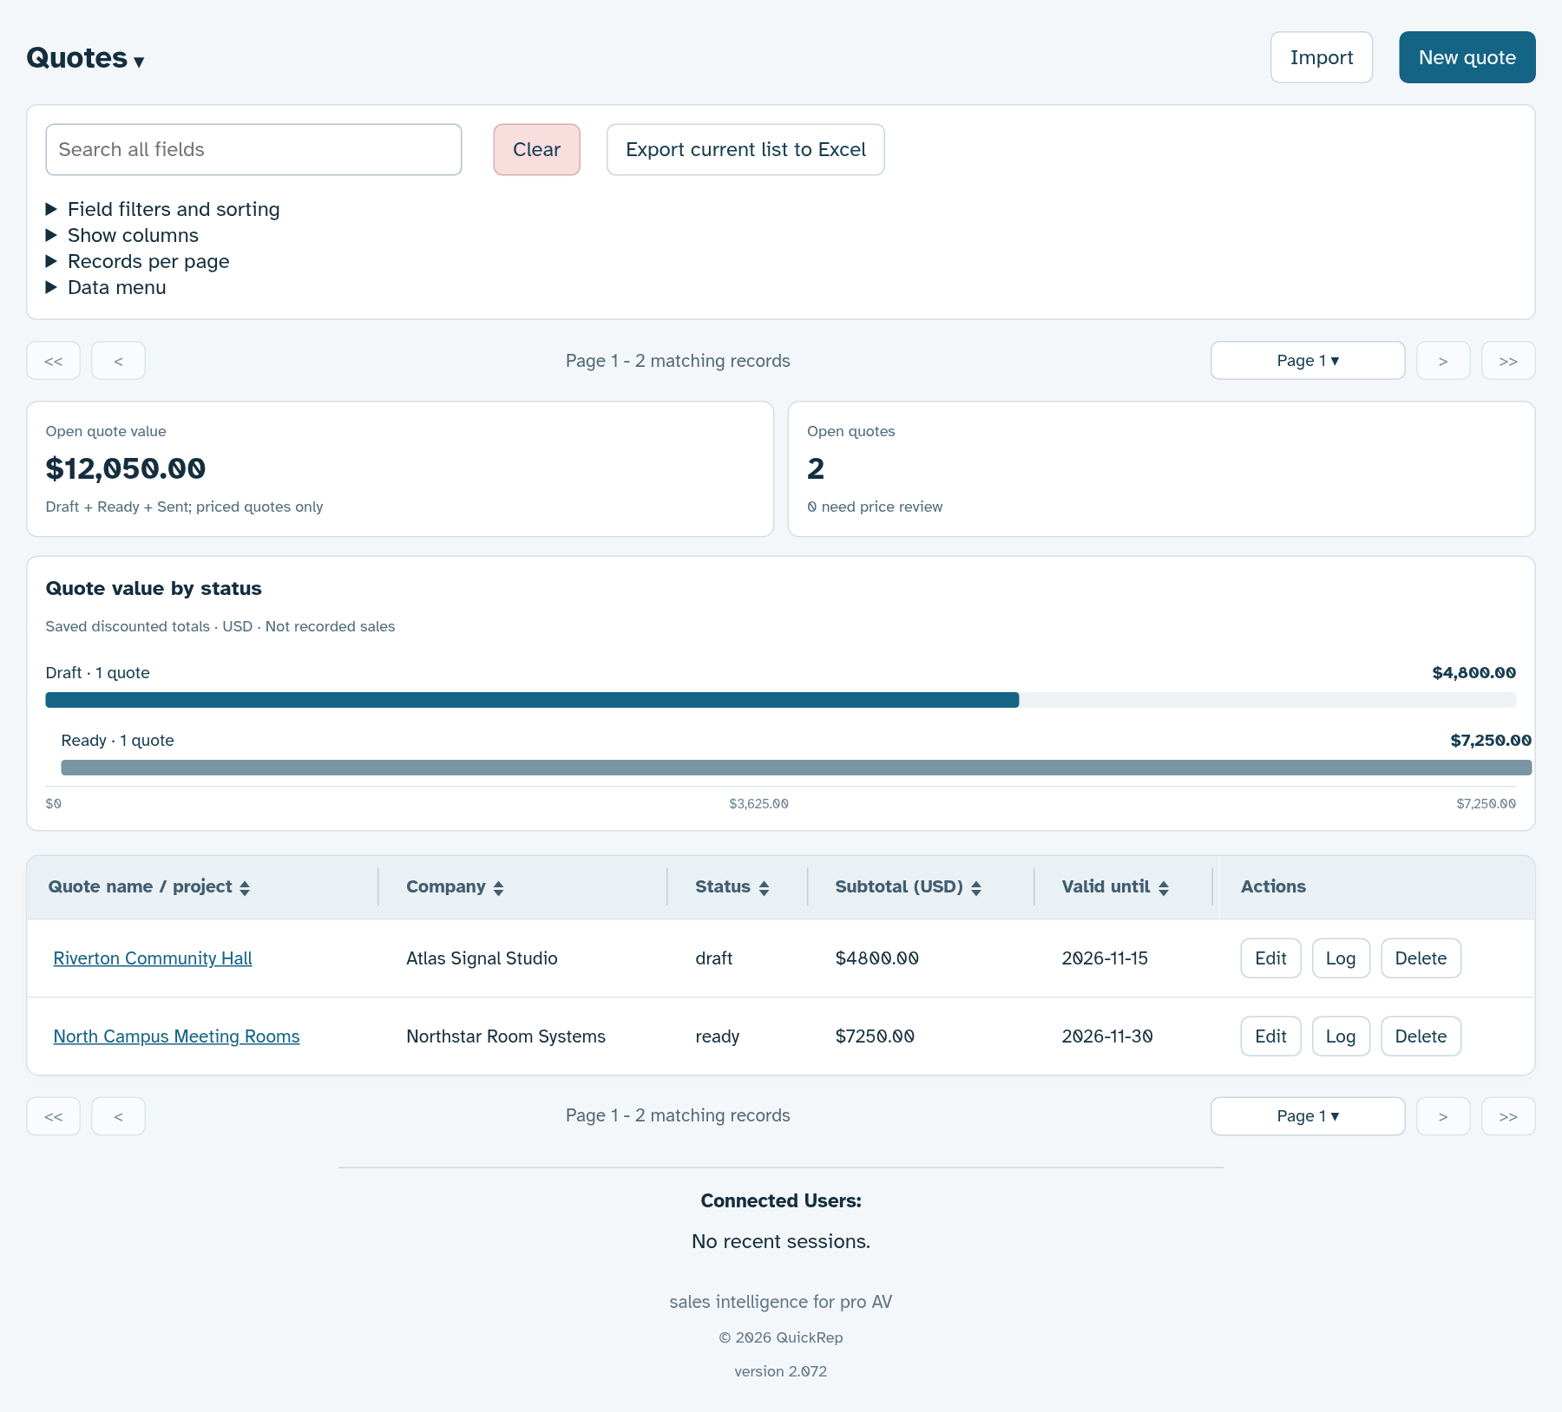Open the Quotes title dropdown
Viewport: 1562px width, 1412px height.
click(85, 58)
